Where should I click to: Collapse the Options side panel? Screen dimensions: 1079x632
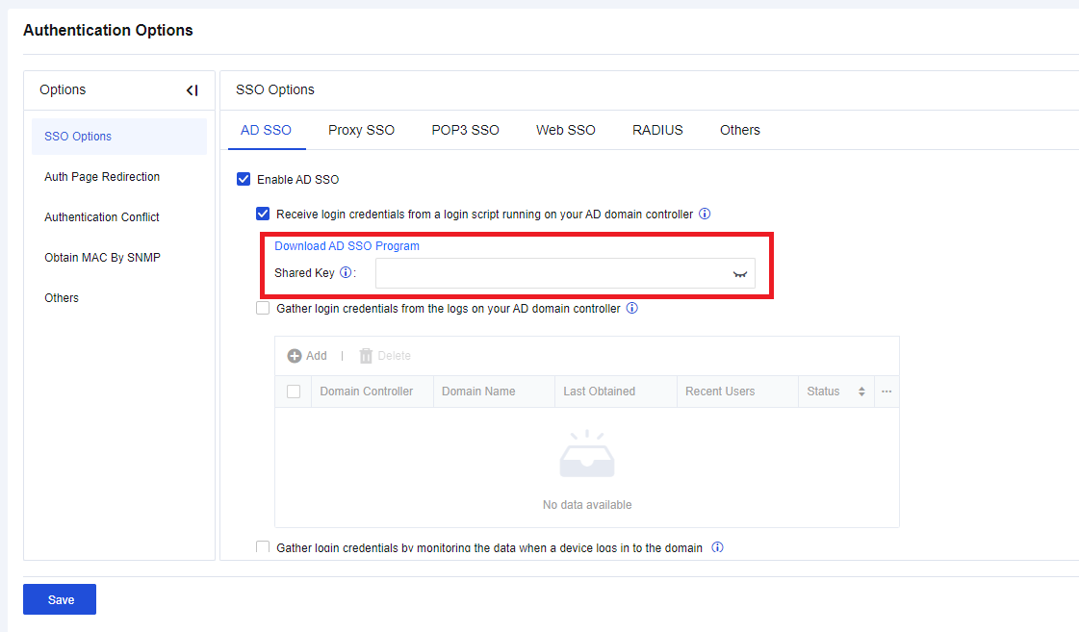tap(192, 90)
